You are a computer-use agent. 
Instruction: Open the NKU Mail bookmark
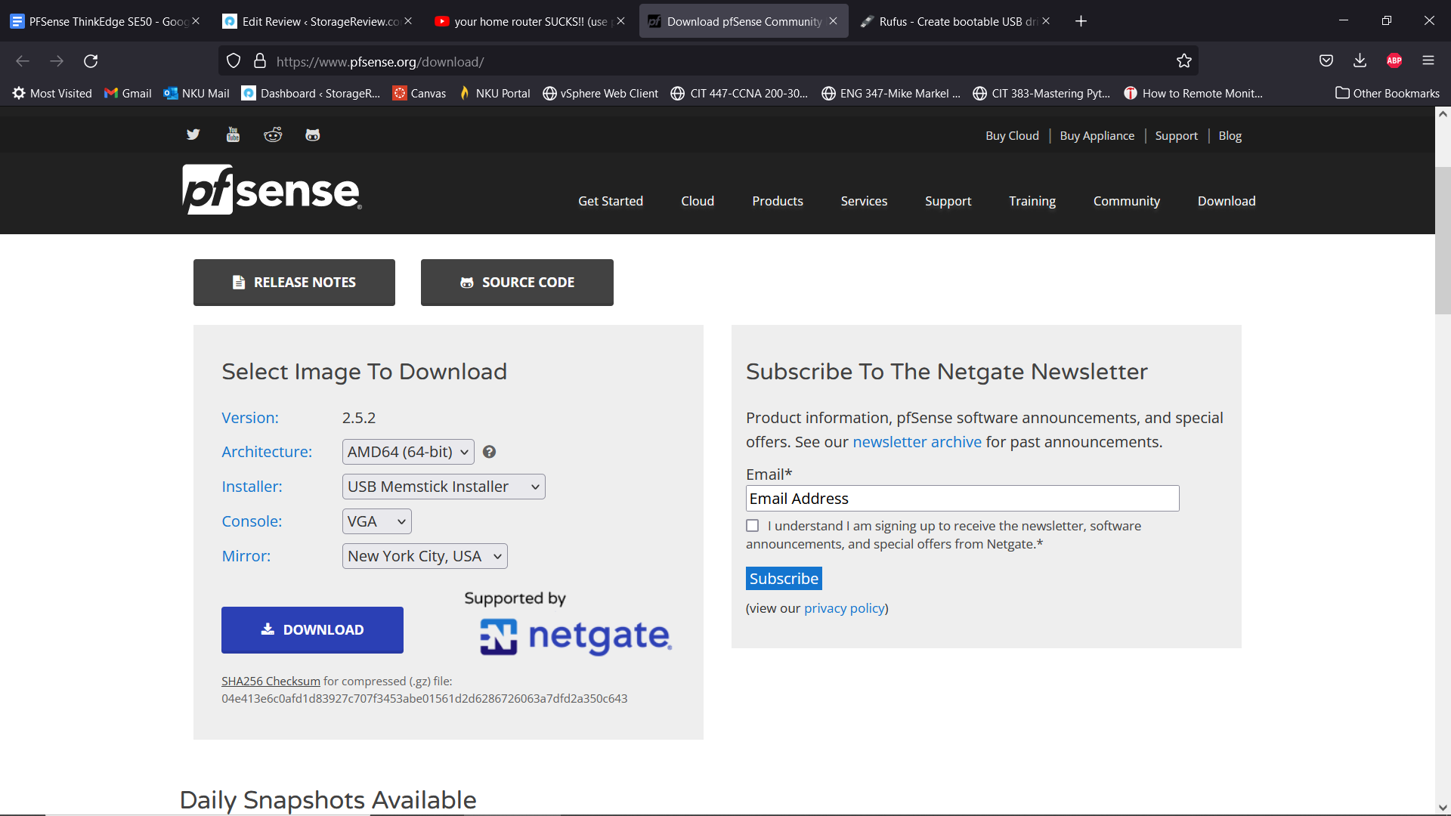tap(196, 93)
